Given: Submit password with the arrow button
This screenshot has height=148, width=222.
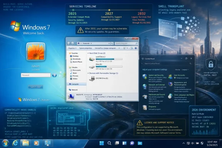Looking at the screenshot, I should (54, 75).
